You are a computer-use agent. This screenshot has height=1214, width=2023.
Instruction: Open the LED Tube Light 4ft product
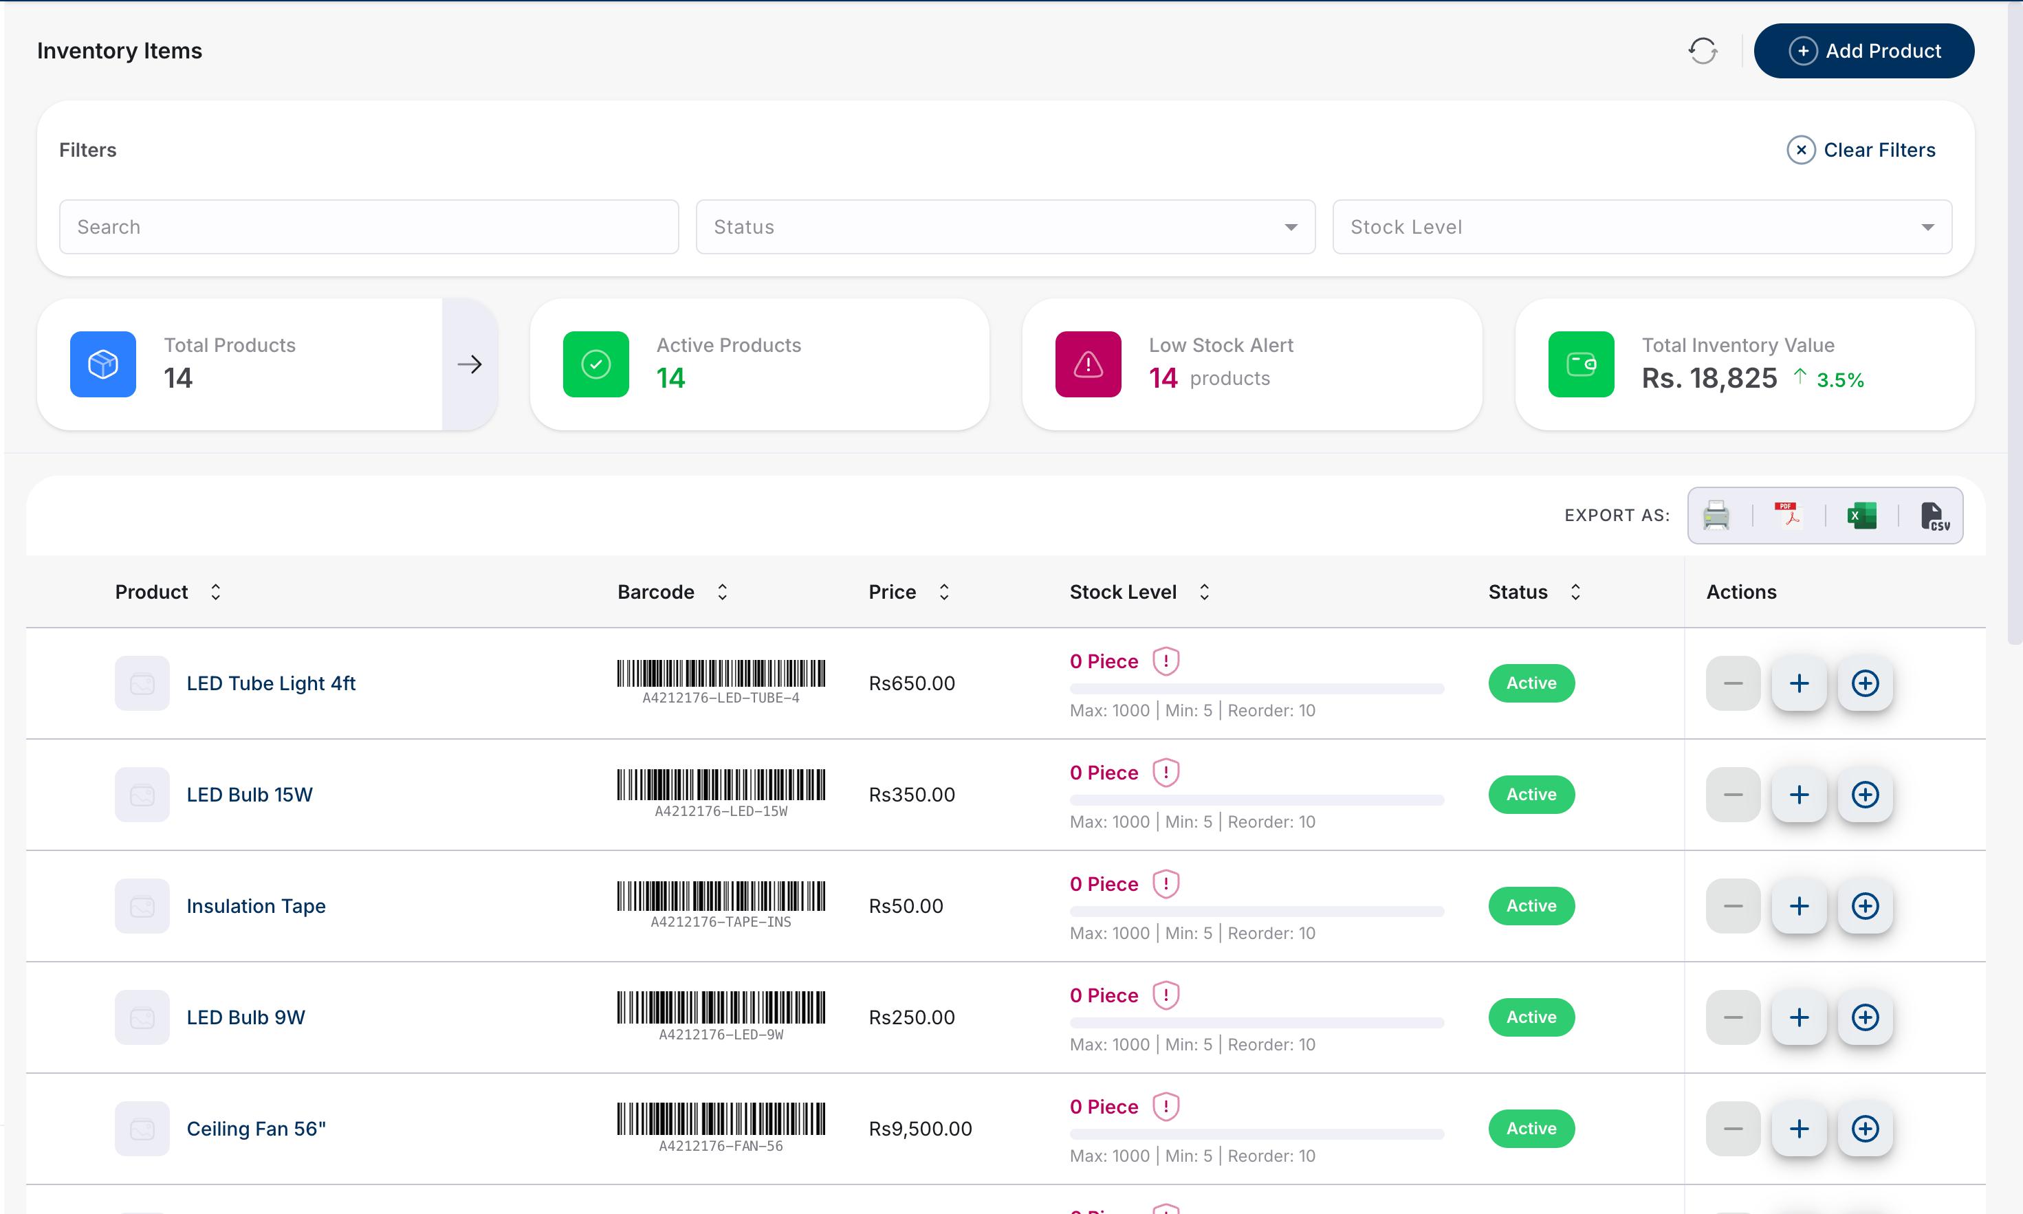271,683
